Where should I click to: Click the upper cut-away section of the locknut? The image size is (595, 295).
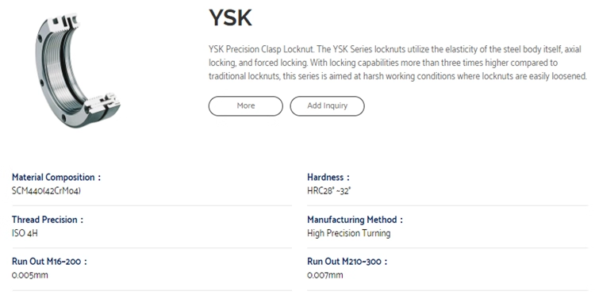(x=67, y=21)
